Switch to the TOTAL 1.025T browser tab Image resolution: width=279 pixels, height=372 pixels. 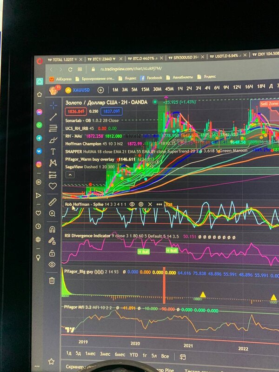click(63, 60)
